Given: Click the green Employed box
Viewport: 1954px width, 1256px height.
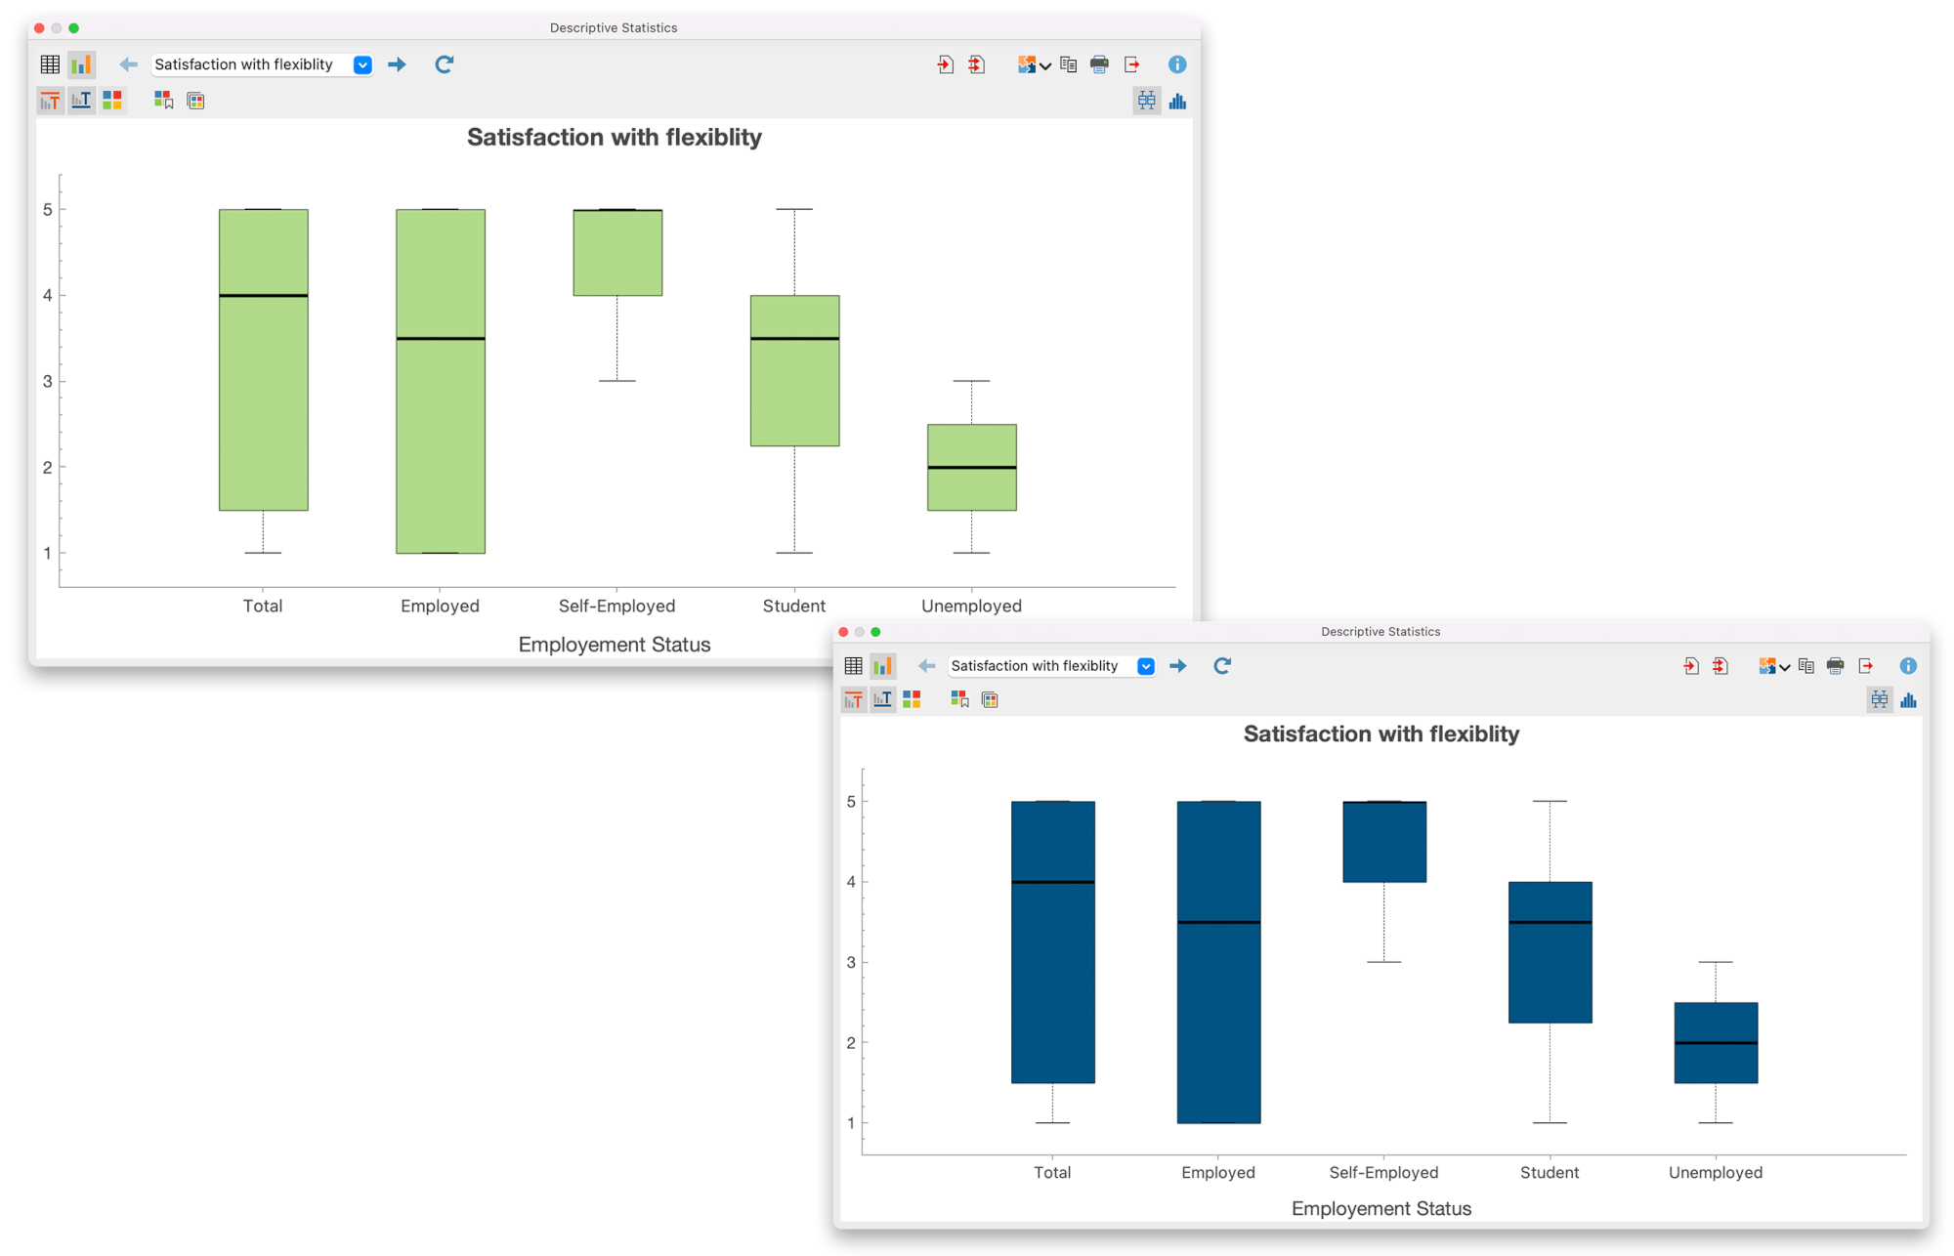Looking at the screenshot, I should tap(441, 381).
